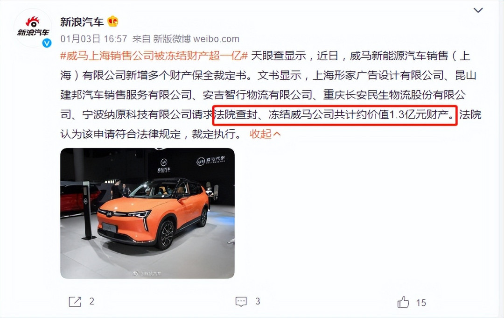Viewport: 504px width, 318px height.
Task: Click the repost share icon
Action: tap(75, 302)
